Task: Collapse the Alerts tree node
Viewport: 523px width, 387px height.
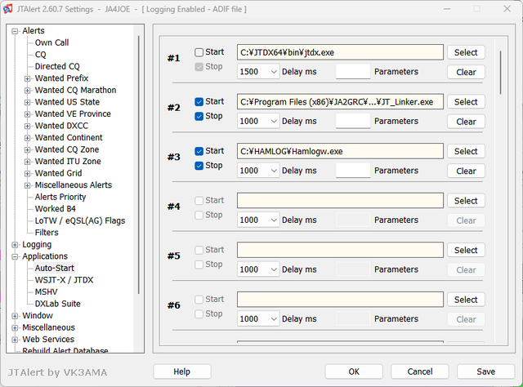Action: tap(15, 31)
